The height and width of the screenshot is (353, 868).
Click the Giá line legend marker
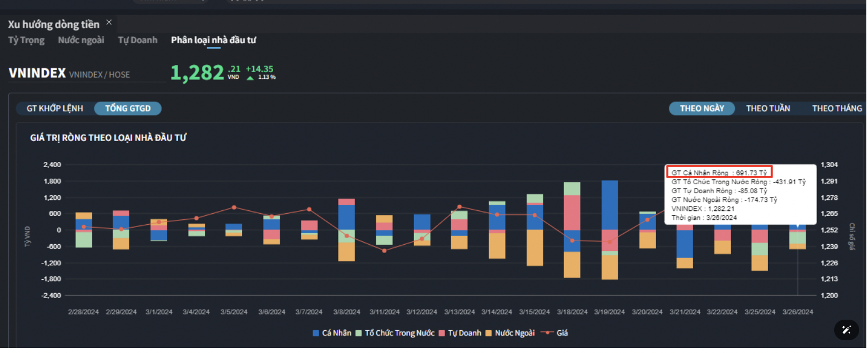pos(547,333)
